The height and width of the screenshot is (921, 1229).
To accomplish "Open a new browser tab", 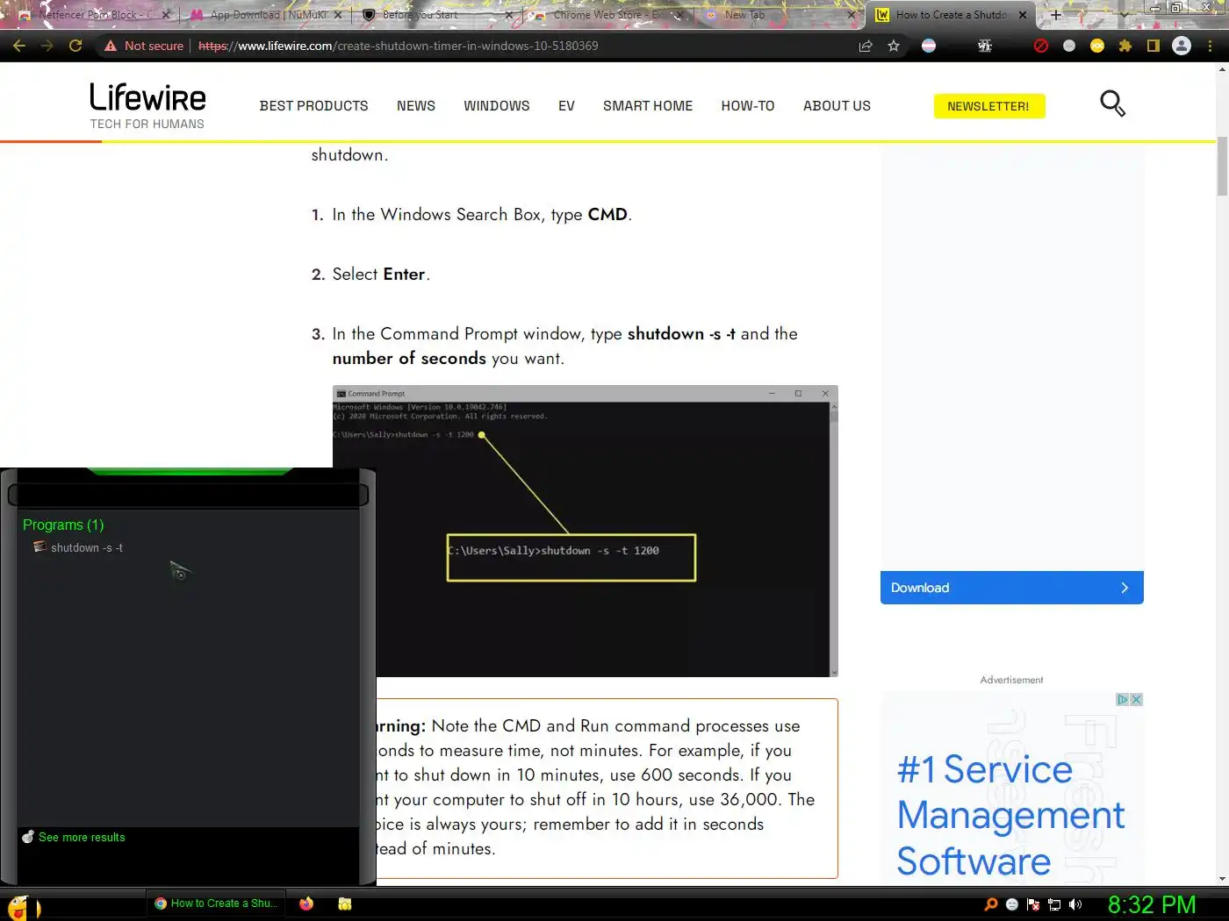I will pos(1056,15).
